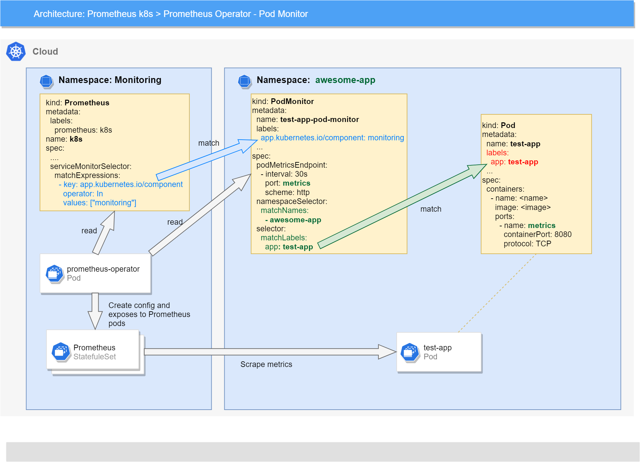Click the 'kind: Prometheus' line
The width and height of the screenshot is (640, 462).
pyautogui.click(x=78, y=103)
